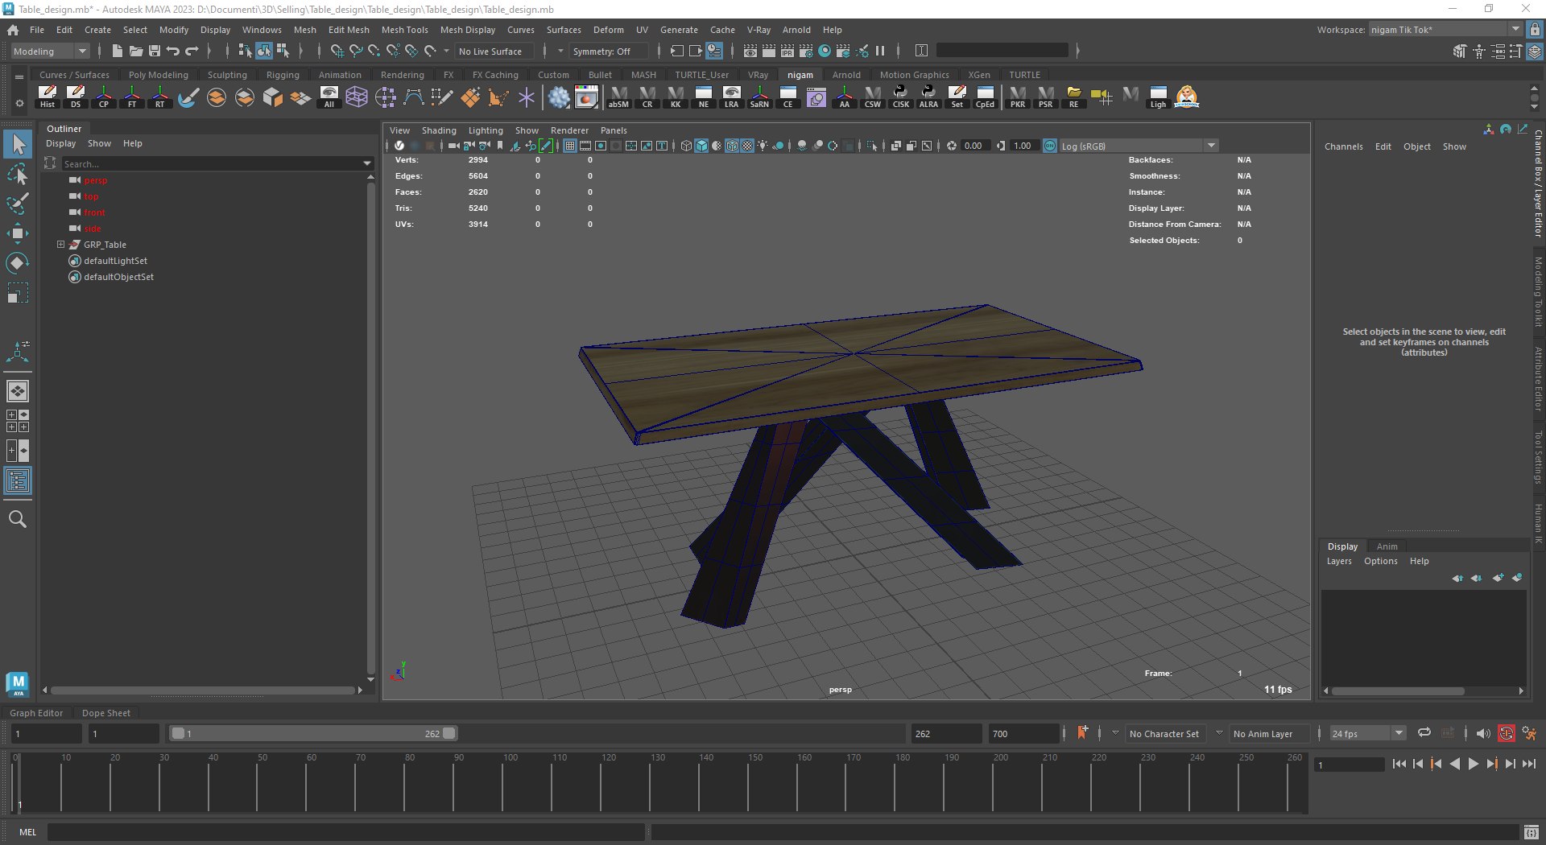
Task: Click the CpEd shelf button
Action: tap(985, 97)
